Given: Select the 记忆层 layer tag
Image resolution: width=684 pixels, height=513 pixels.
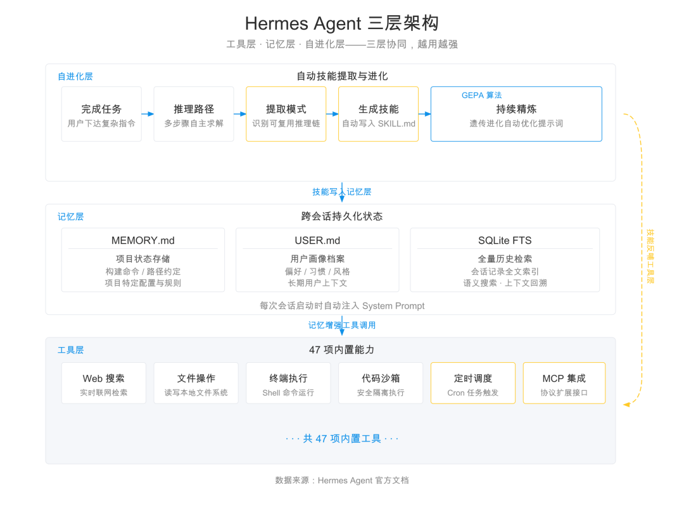Looking at the screenshot, I should point(70,216).
